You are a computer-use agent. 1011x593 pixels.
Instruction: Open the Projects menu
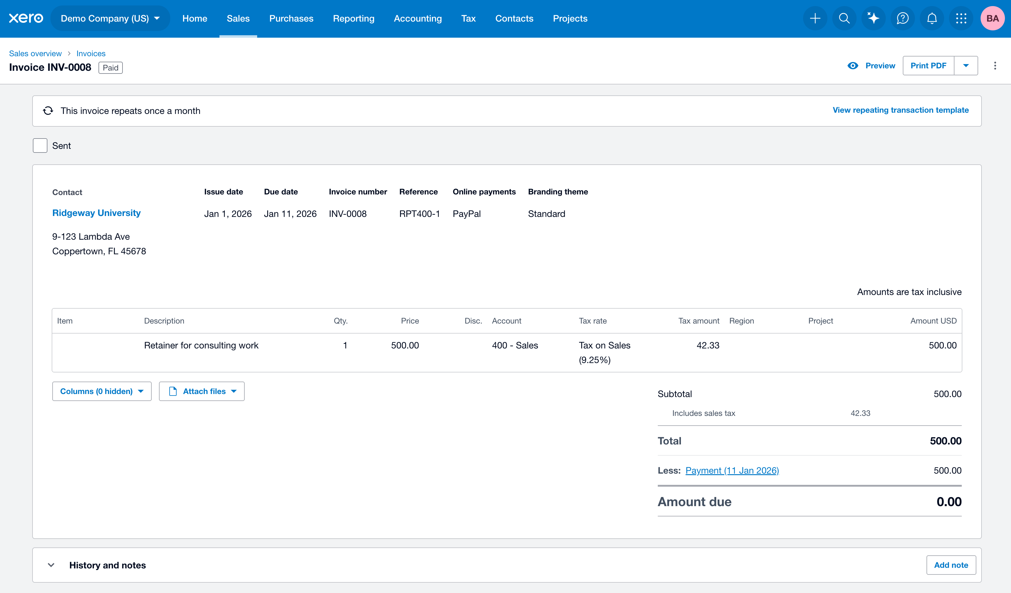pos(570,19)
